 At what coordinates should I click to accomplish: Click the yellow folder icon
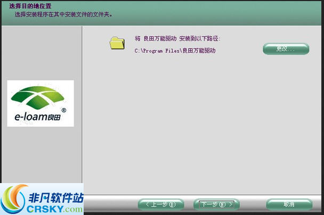click(x=117, y=43)
